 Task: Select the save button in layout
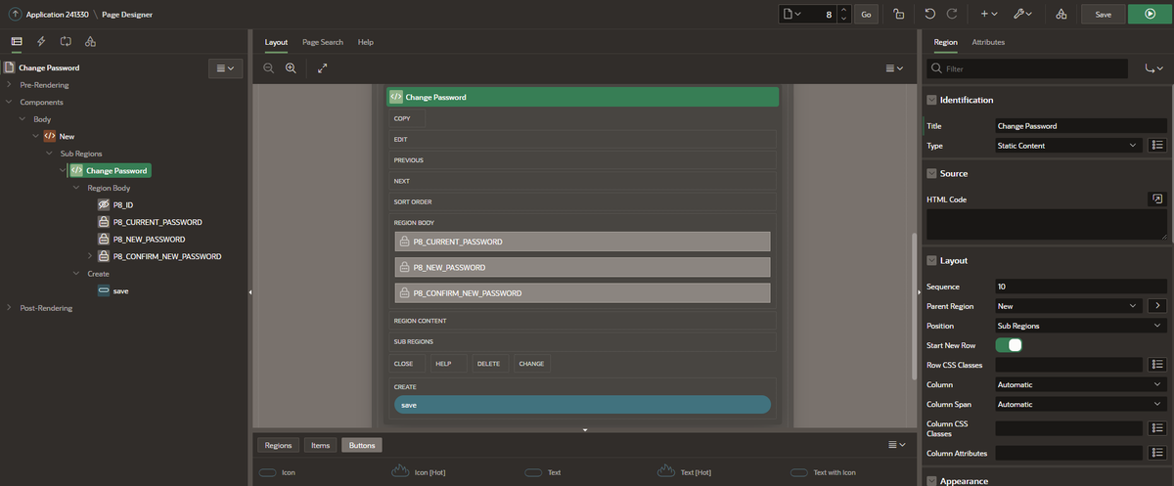(x=582, y=404)
